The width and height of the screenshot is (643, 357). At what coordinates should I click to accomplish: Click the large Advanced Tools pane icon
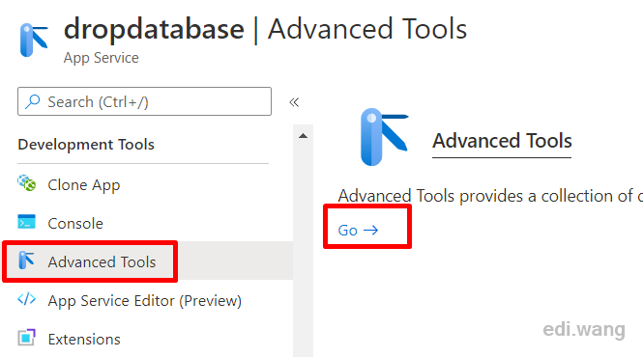point(384,137)
